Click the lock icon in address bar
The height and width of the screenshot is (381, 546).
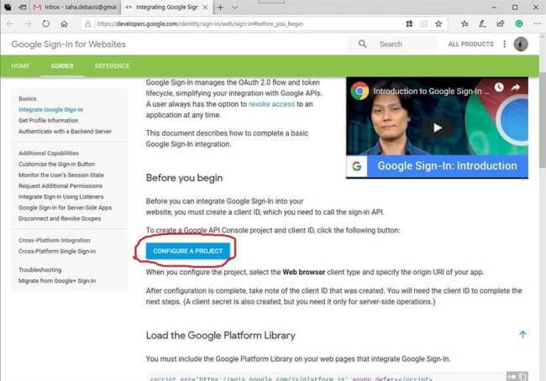coord(87,24)
